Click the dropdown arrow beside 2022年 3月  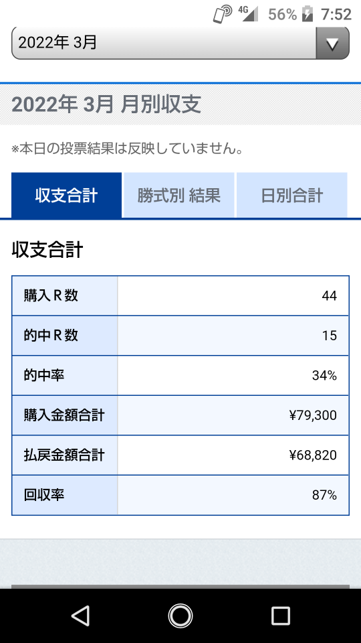click(332, 44)
